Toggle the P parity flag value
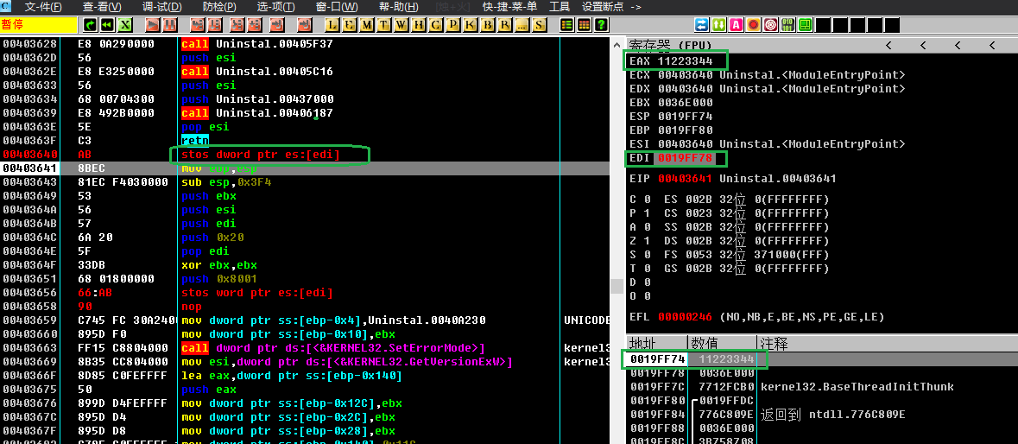1018x444 pixels. (645, 213)
